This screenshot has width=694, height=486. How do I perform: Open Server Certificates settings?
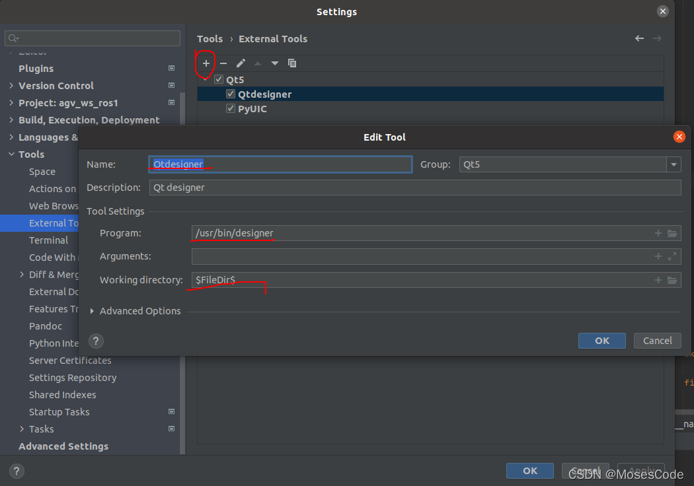[70, 361]
